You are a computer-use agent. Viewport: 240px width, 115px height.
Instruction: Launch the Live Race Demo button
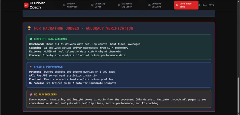tap(186, 5)
